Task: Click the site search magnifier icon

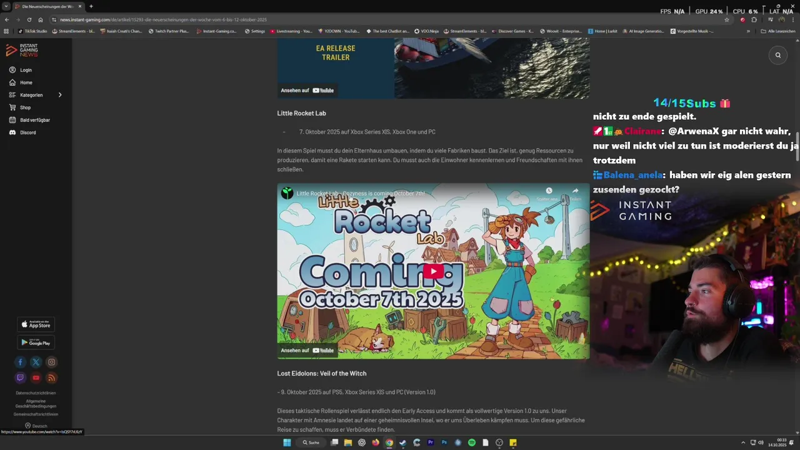Action: pos(778,55)
